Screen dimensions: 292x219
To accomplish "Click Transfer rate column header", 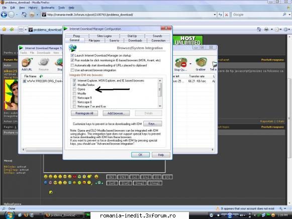I will pyautogui.click(x=197, y=76).
